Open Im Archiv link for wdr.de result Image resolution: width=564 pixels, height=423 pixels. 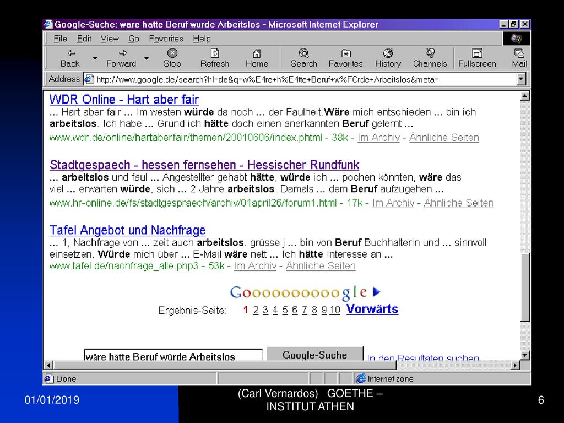pyautogui.click(x=379, y=138)
